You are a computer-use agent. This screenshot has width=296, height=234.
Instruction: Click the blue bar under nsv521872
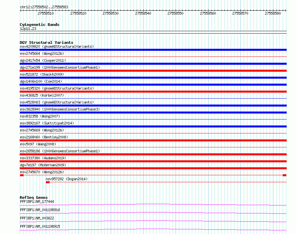point(153,78)
